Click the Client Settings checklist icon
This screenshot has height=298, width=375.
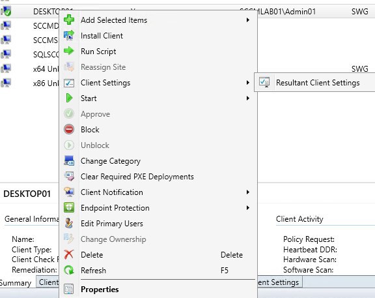click(x=69, y=83)
